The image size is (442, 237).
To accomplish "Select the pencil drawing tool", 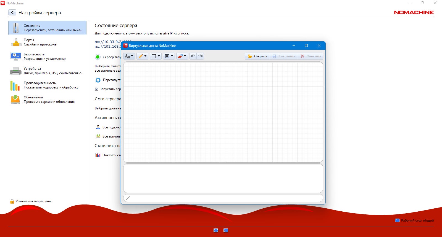I will tap(141, 56).
